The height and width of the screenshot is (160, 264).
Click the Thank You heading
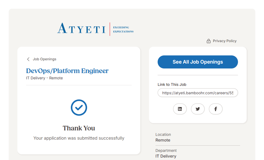[x=79, y=128]
